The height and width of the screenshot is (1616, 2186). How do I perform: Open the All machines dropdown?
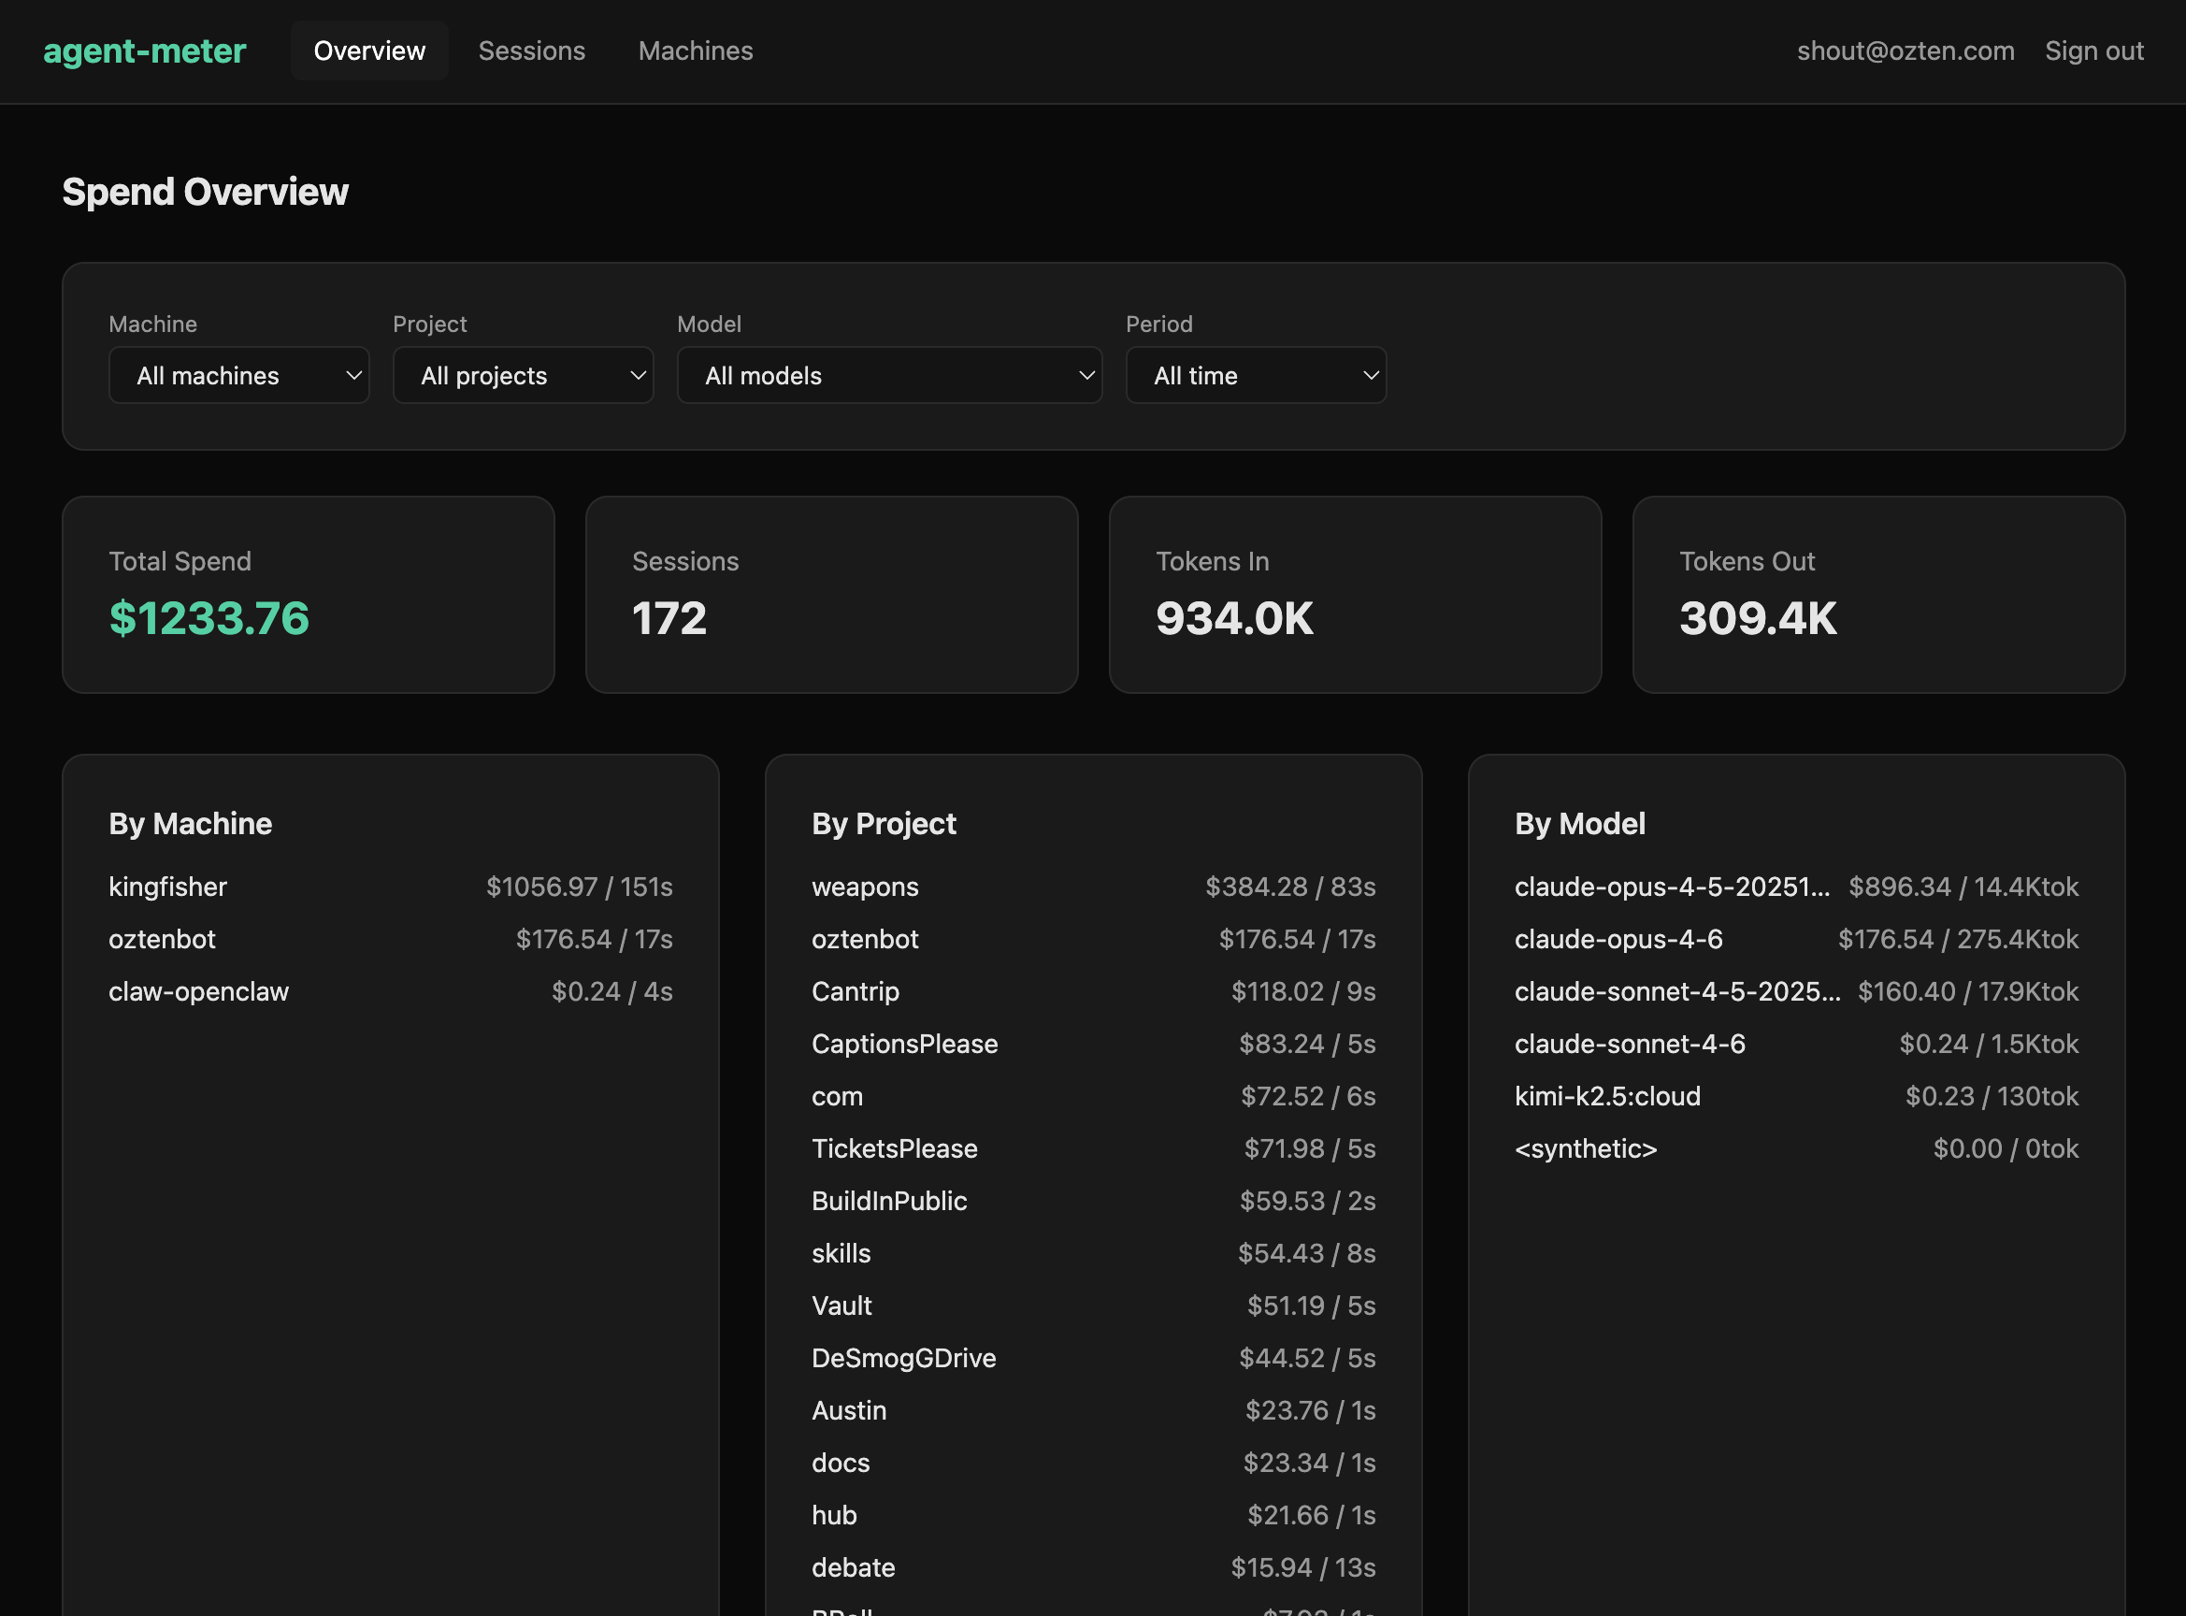click(x=238, y=375)
